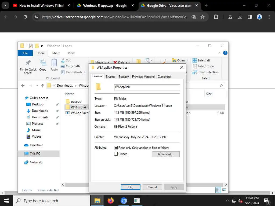Image resolution: width=275 pixels, height=206 pixels.
Task: Show hidden system tray icons
Action: tap(227, 201)
